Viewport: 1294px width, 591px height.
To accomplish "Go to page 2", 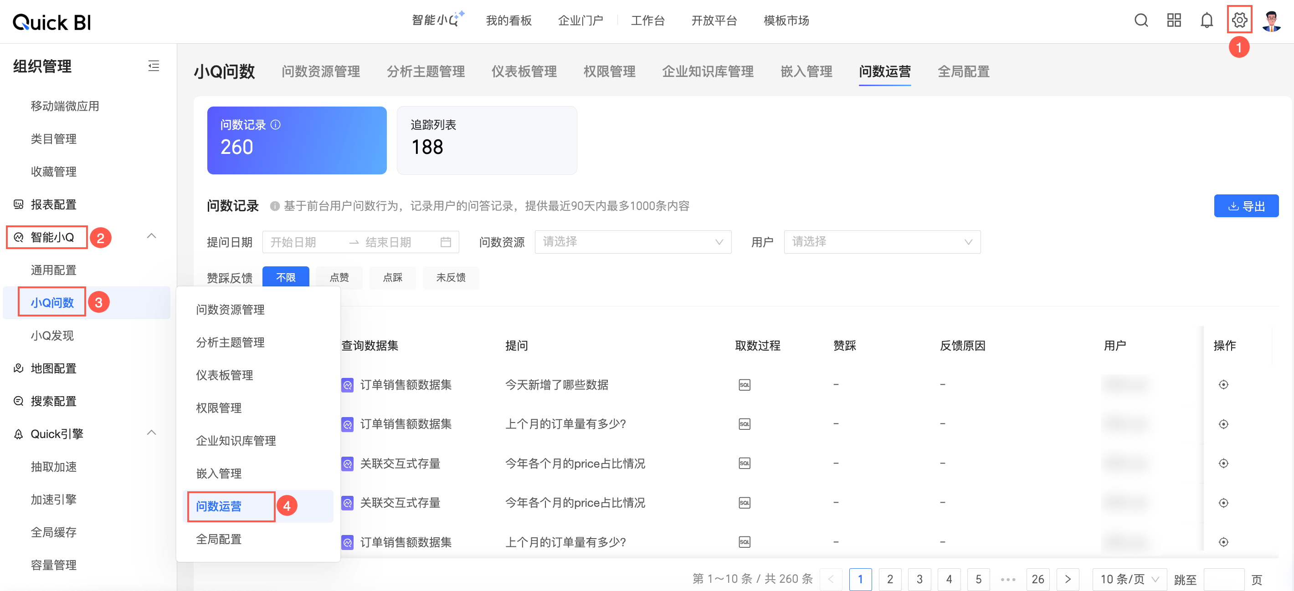I will 889,580.
